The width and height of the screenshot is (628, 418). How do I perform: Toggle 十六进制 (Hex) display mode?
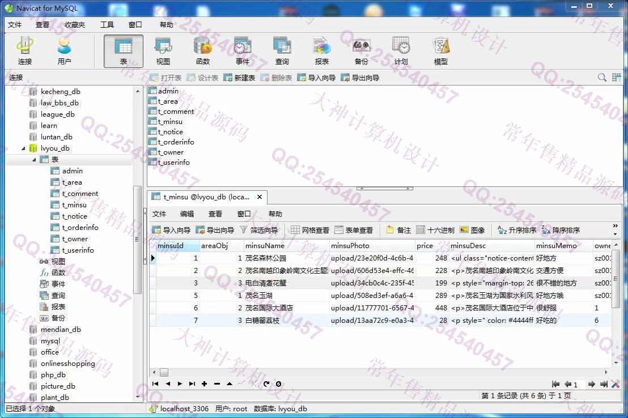[x=435, y=230]
